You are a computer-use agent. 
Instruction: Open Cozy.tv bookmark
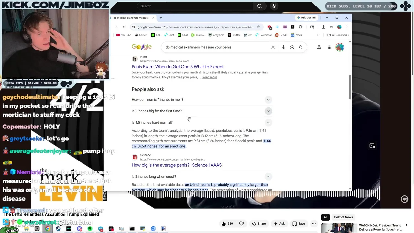tap(141, 35)
